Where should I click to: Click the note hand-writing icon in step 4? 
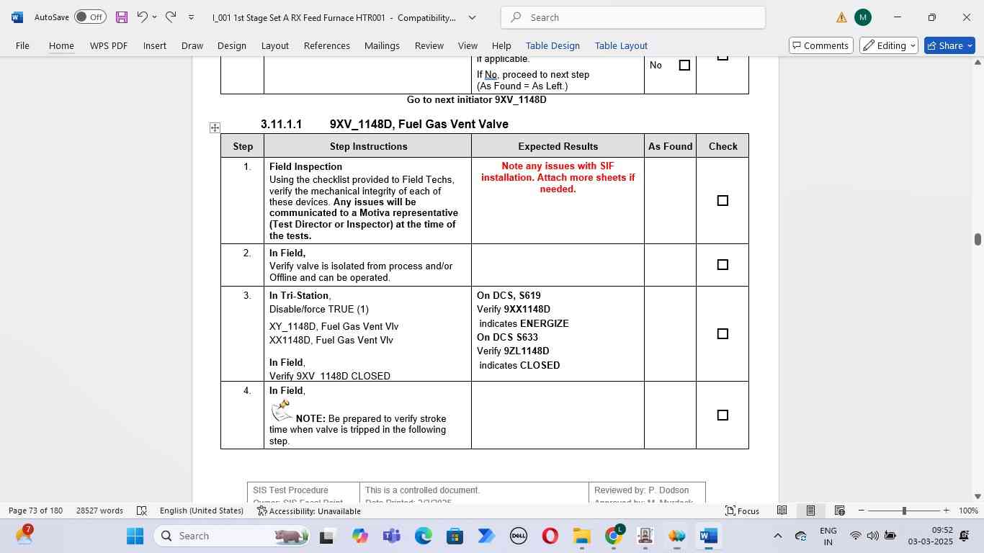[x=282, y=410]
